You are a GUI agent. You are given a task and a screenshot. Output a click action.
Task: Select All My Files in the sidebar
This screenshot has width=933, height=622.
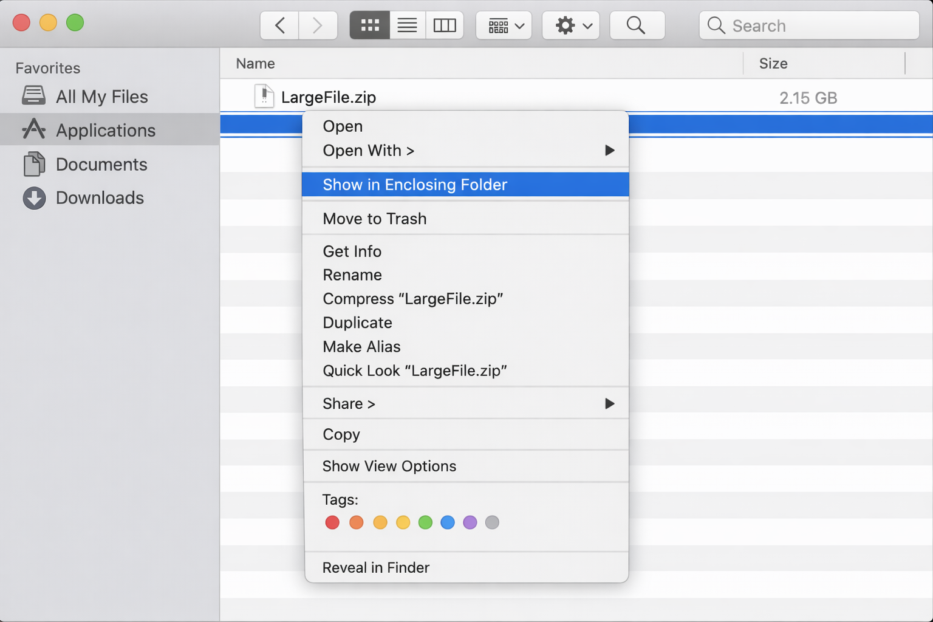(x=102, y=97)
